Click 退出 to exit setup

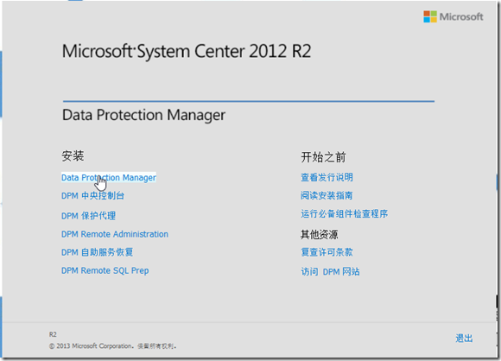[464, 339]
